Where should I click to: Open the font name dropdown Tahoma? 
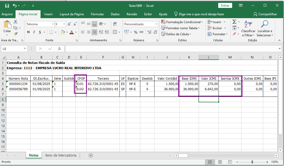tap(52, 24)
